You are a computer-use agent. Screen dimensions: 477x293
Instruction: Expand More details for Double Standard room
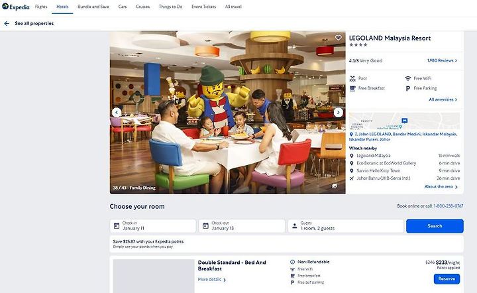212,280
